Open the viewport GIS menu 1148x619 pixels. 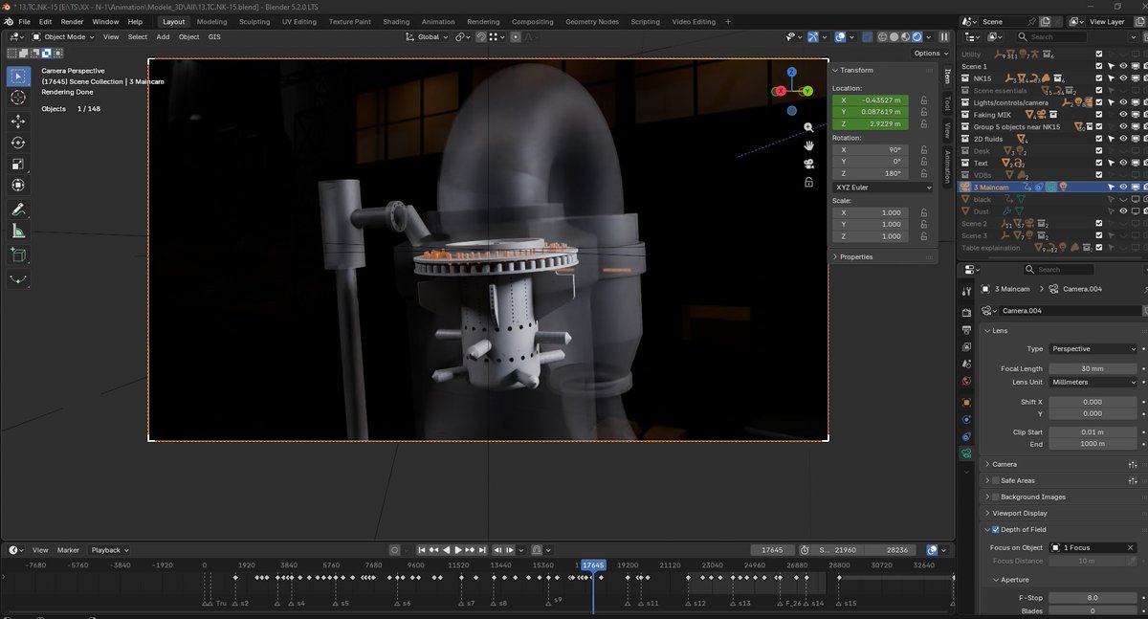214,36
